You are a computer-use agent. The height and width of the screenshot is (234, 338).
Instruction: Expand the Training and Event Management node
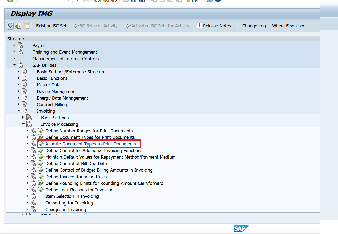pos(14,52)
